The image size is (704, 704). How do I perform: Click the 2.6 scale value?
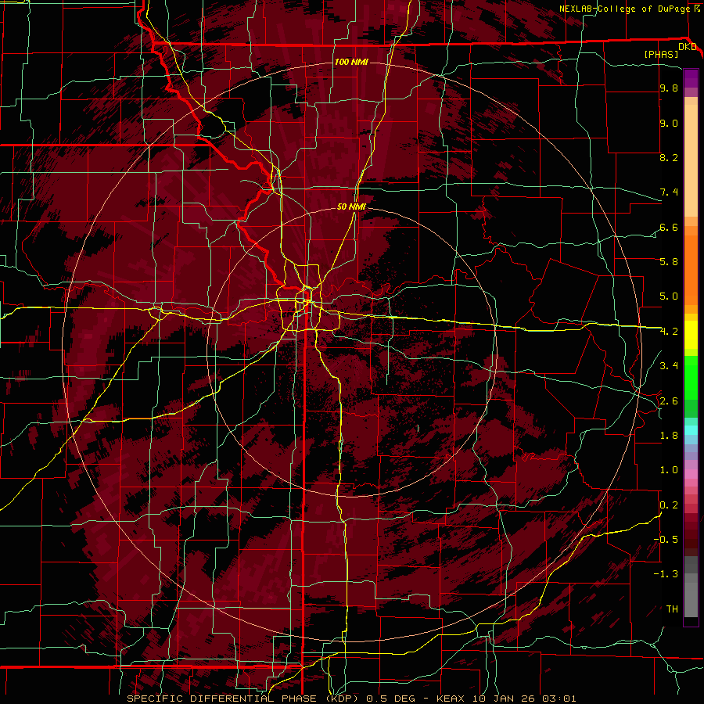pyautogui.click(x=669, y=401)
